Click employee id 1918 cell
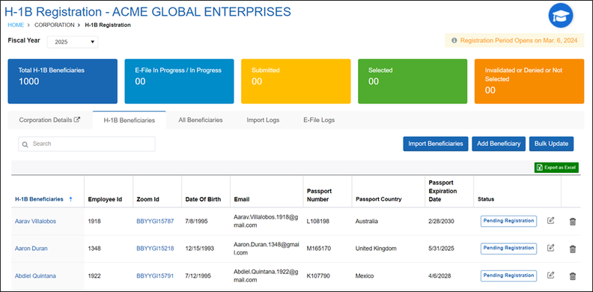This screenshot has height=292, width=593. [x=94, y=222]
